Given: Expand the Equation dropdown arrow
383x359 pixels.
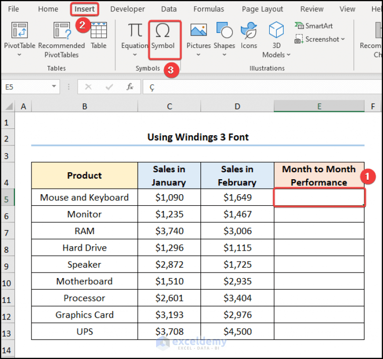Looking at the screenshot, I should click(135, 55).
